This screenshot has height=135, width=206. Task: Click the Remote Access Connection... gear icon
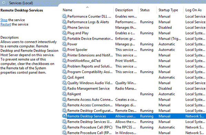[x=64, y=105]
